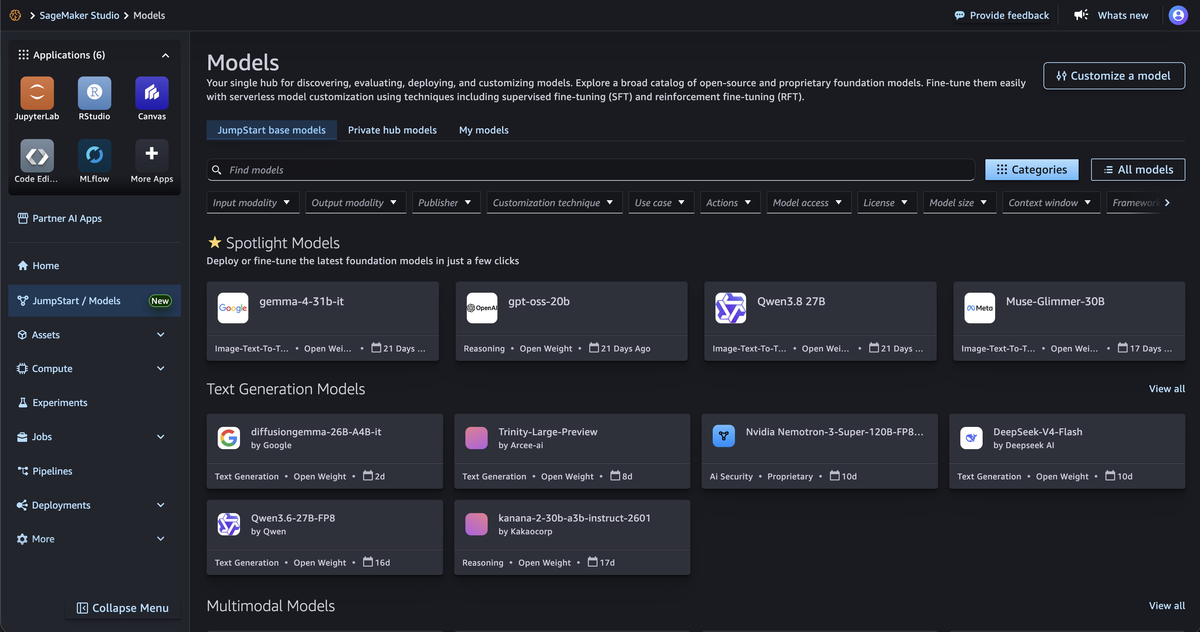
Task: Launch the RStudio app icon
Action: point(94,93)
